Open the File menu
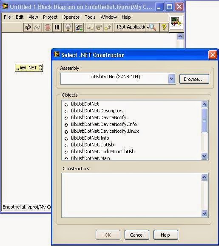The image size is (219, 246). (7, 17)
